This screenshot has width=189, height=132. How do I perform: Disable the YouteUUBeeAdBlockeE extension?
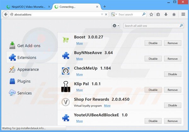pyautogui.click(x=153, y=121)
